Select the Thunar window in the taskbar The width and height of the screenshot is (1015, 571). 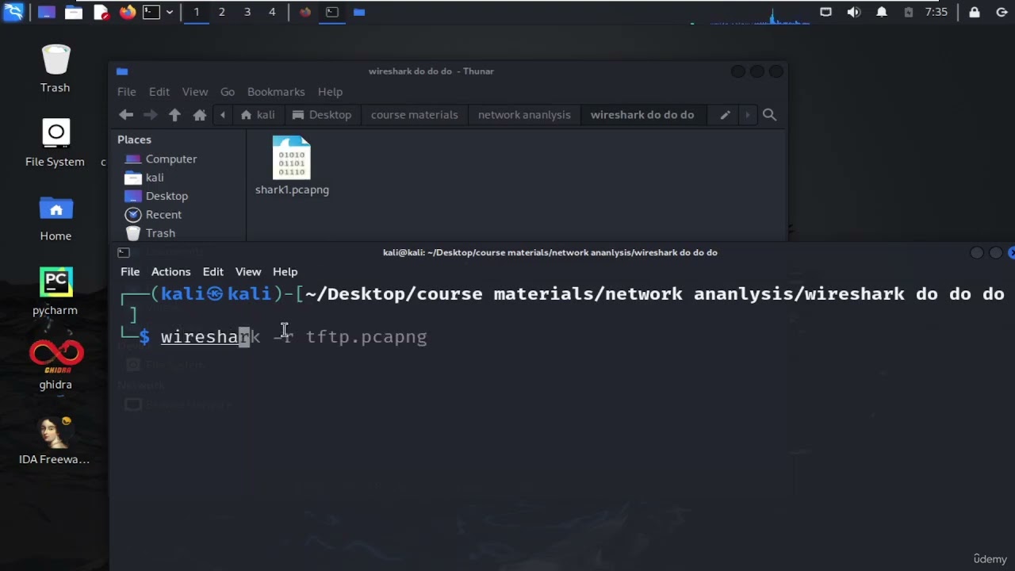point(359,12)
